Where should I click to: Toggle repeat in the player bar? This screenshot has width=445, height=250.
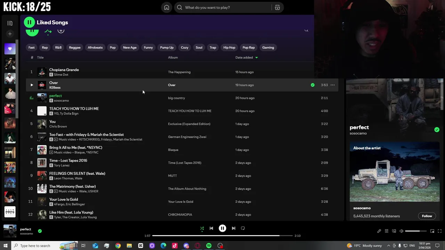tap(243, 228)
